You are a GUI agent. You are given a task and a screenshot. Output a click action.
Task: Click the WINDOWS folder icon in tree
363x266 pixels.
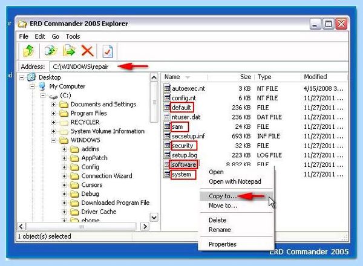pos(64,140)
